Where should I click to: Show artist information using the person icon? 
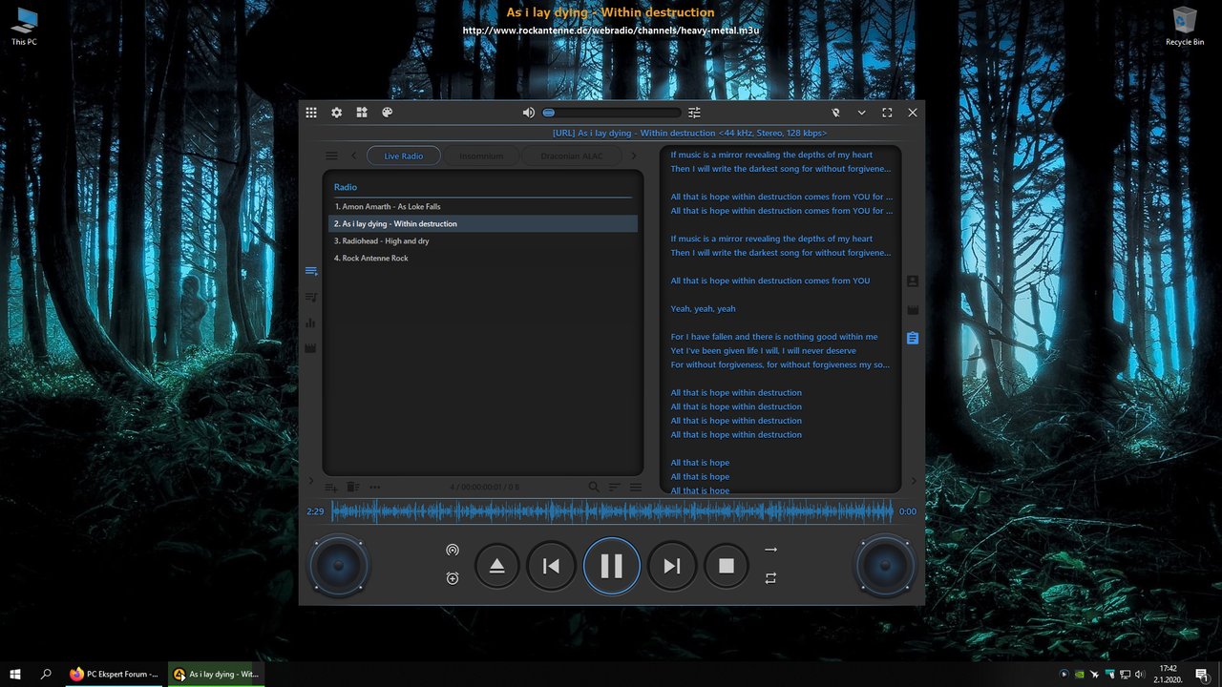(912, 281)
